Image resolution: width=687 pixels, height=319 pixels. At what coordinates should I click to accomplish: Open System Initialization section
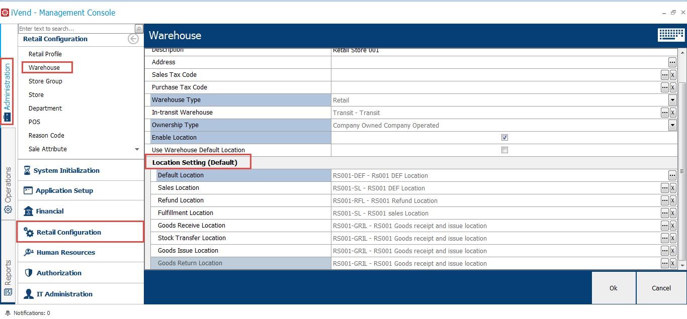81,170
